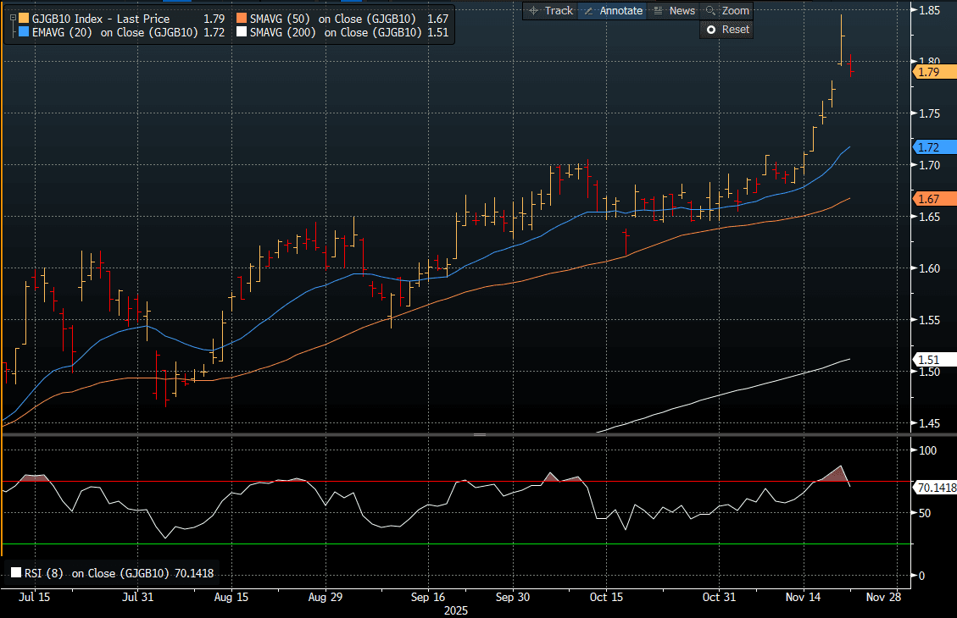Click the News toolbar label
This screenshot has width=957, height=618.
tap(682, 11)
